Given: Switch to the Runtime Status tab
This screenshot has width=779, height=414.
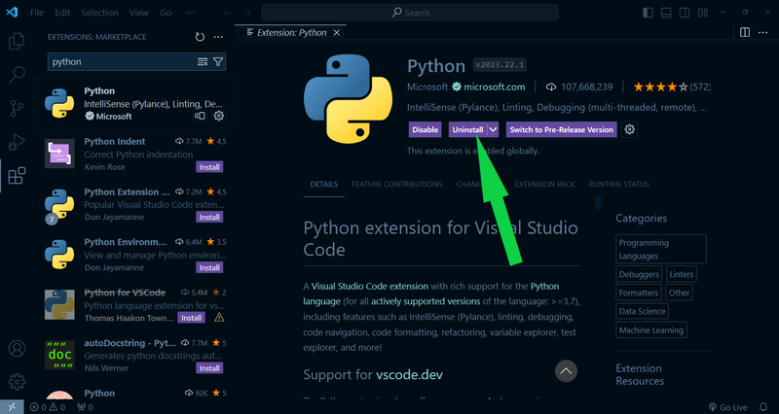Looking at the screenshot, I should (x=619, y=184).
